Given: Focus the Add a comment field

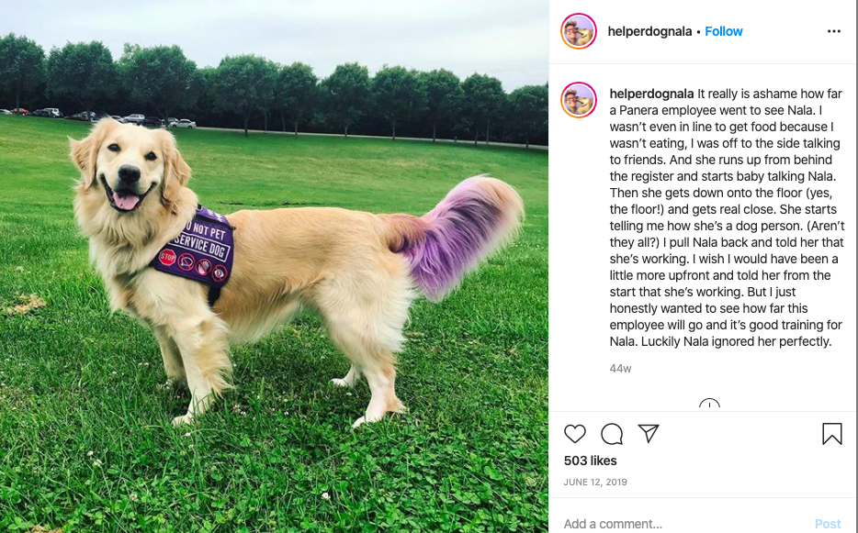Looking at the screenshot, I should (684, 524).
